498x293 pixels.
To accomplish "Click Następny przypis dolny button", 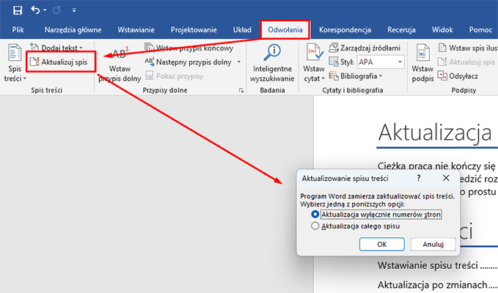I will [x=188, y=62].
